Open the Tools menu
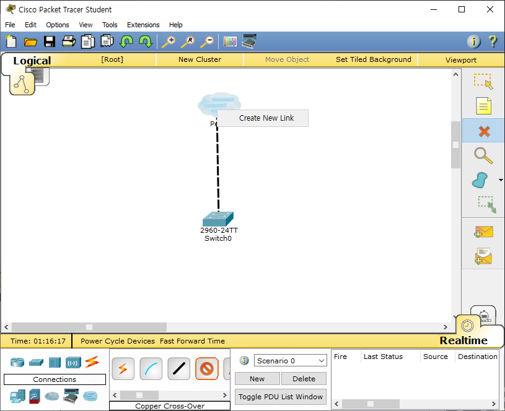Screen dimensions: 505x411 click(x=110, y=25)
